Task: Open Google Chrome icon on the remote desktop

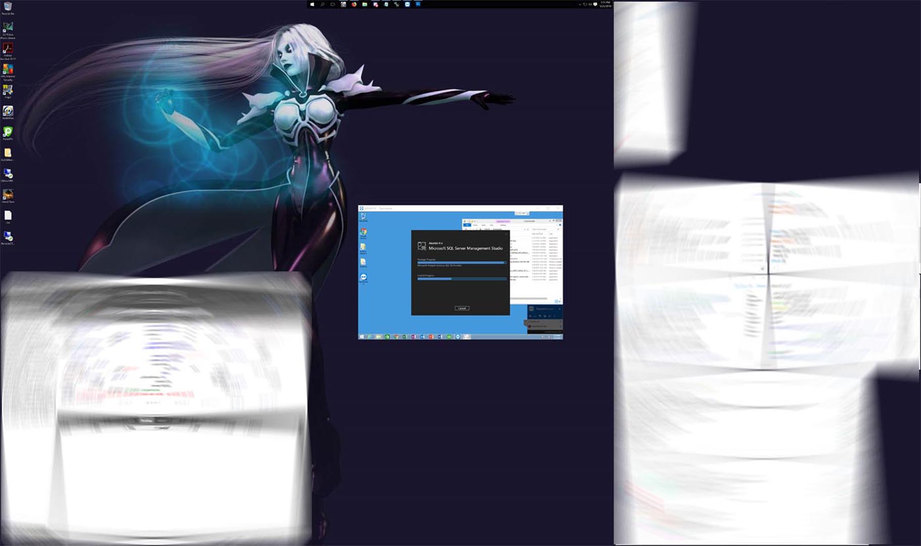Action: [363, 233]
